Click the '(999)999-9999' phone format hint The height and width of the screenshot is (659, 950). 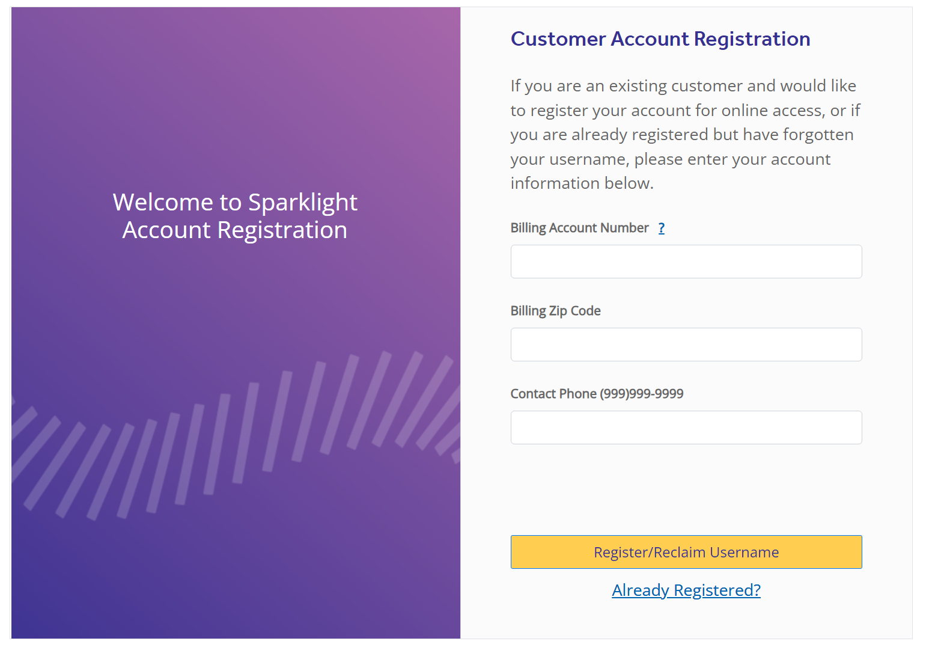tap(641, 394)
